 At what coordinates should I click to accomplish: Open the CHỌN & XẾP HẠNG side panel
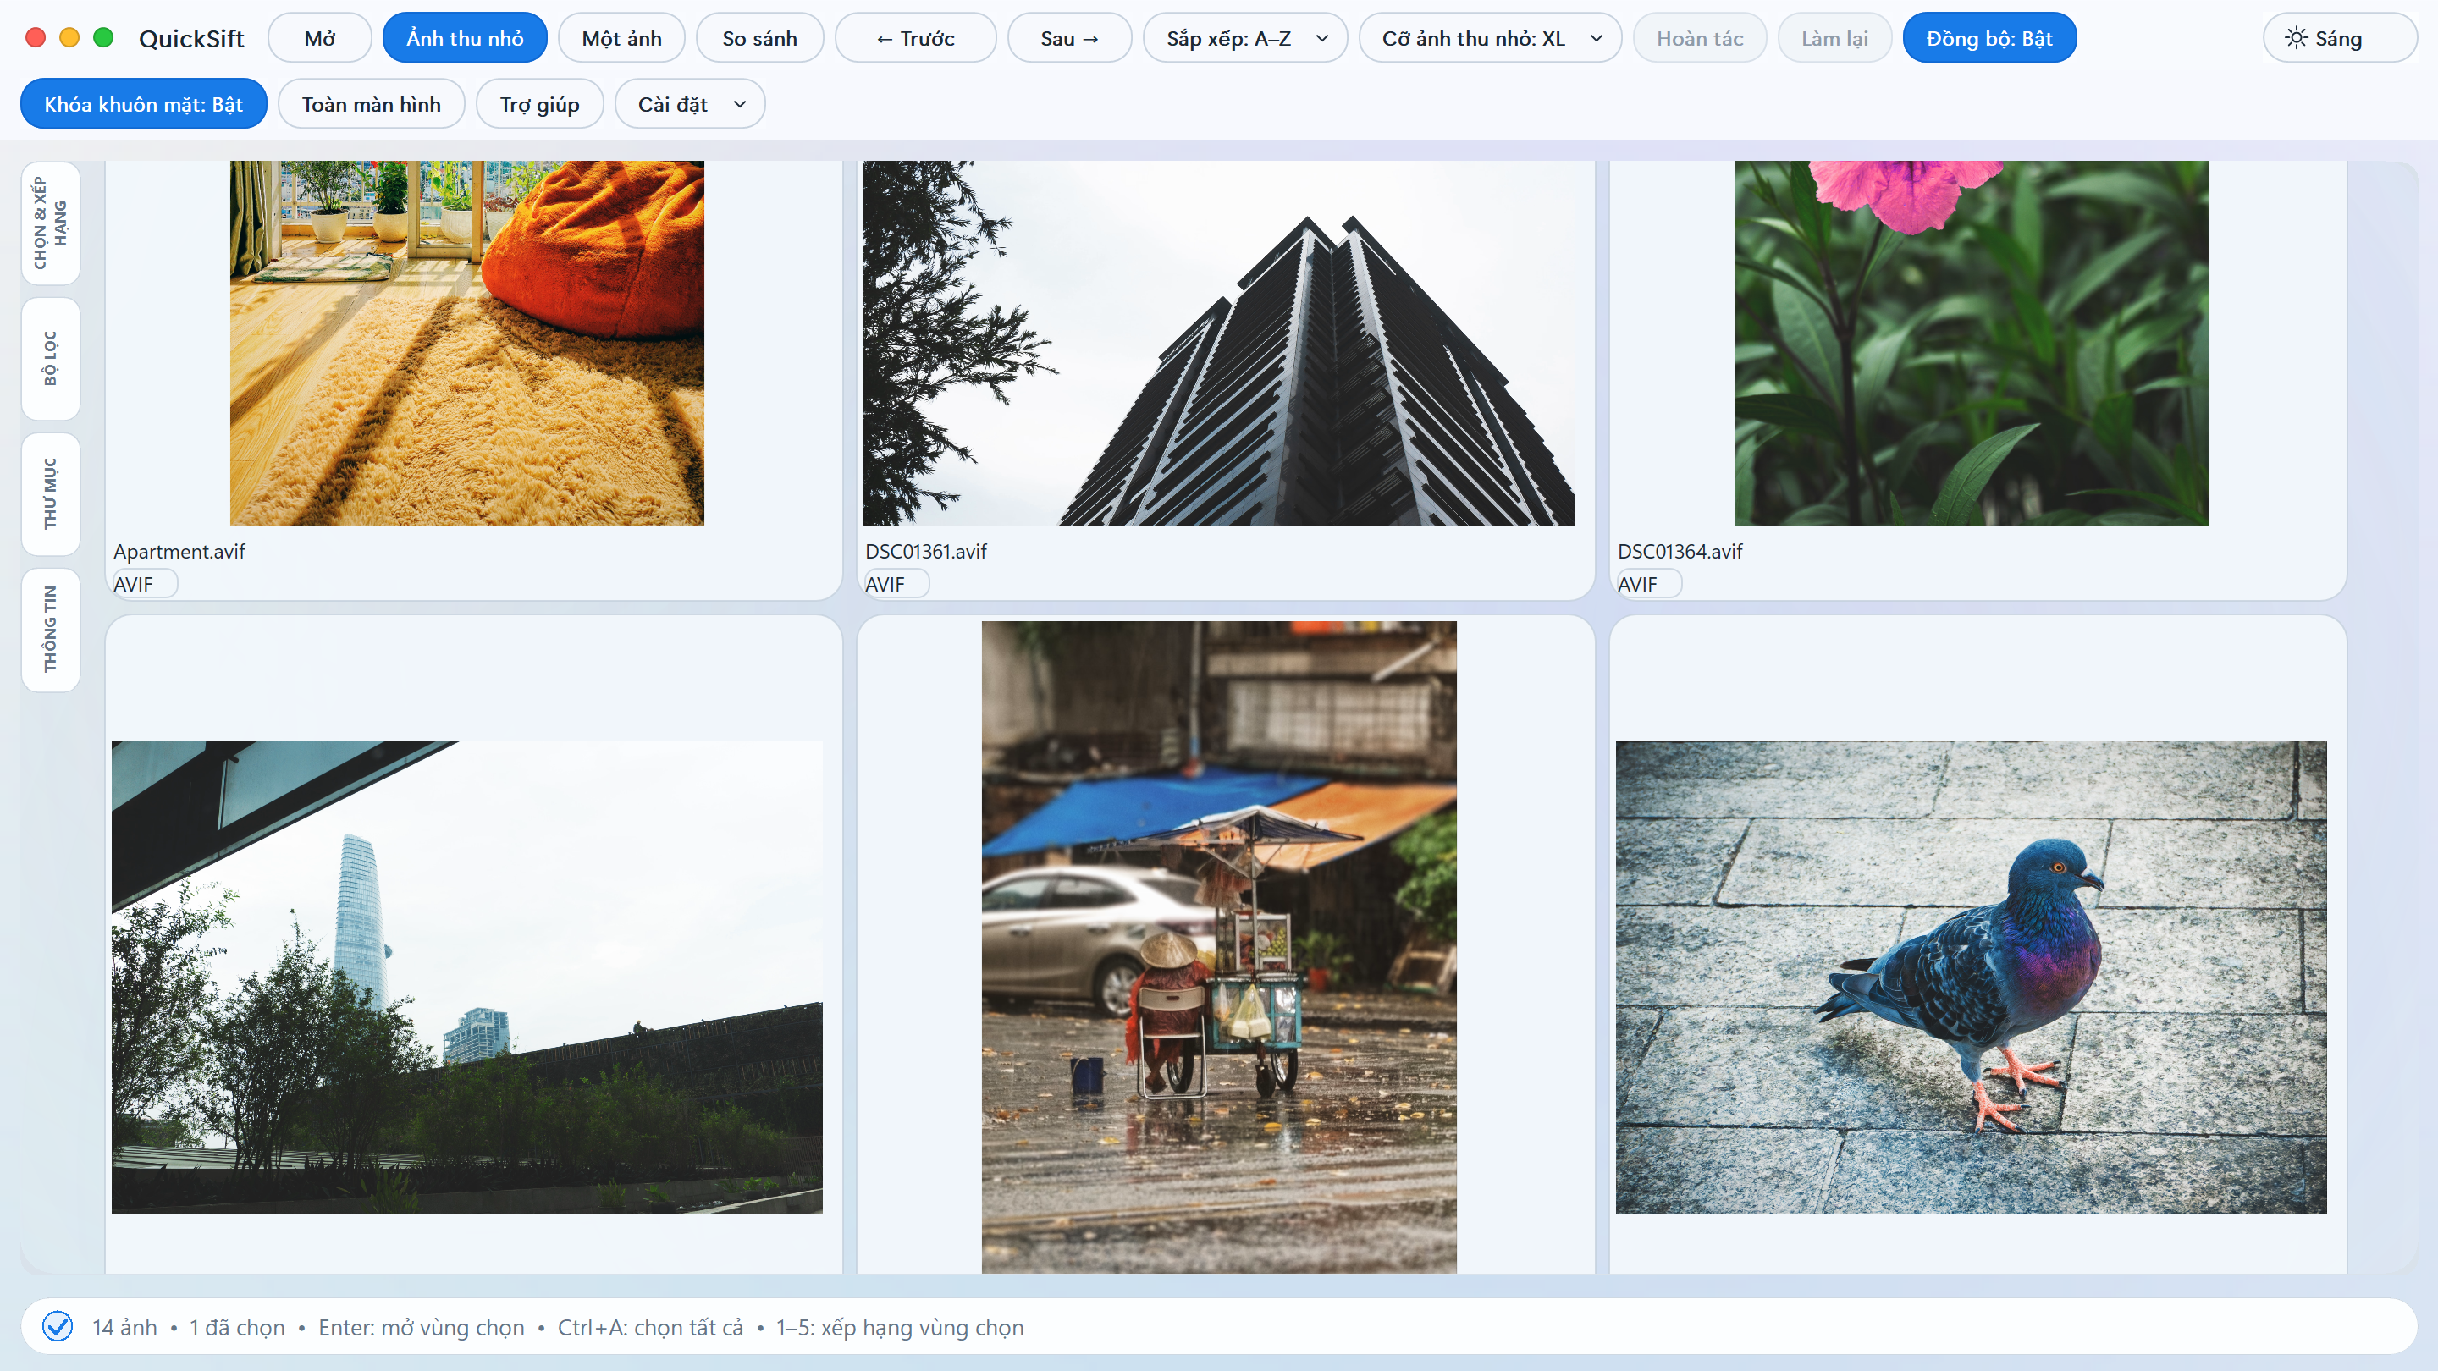pyautogui.click(x=51, y=223)
